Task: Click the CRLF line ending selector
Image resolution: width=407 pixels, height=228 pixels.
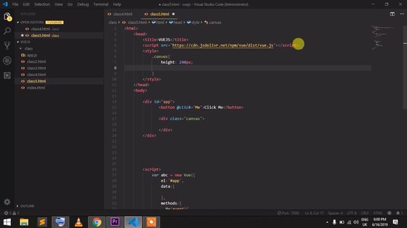Action: [364, 213]
